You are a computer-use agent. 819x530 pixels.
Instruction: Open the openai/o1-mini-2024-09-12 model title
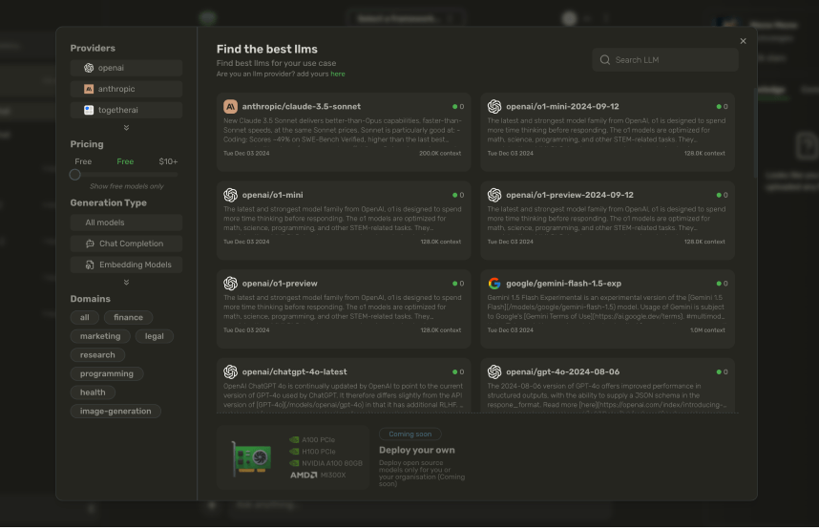pyautogui.click(x=562, y=107)
